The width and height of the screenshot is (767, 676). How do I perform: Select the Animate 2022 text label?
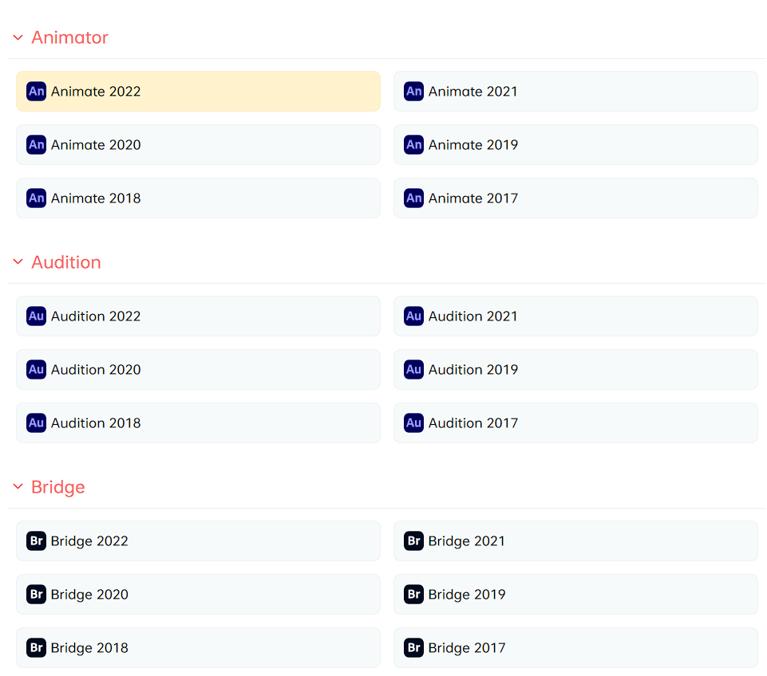point(96,92)
